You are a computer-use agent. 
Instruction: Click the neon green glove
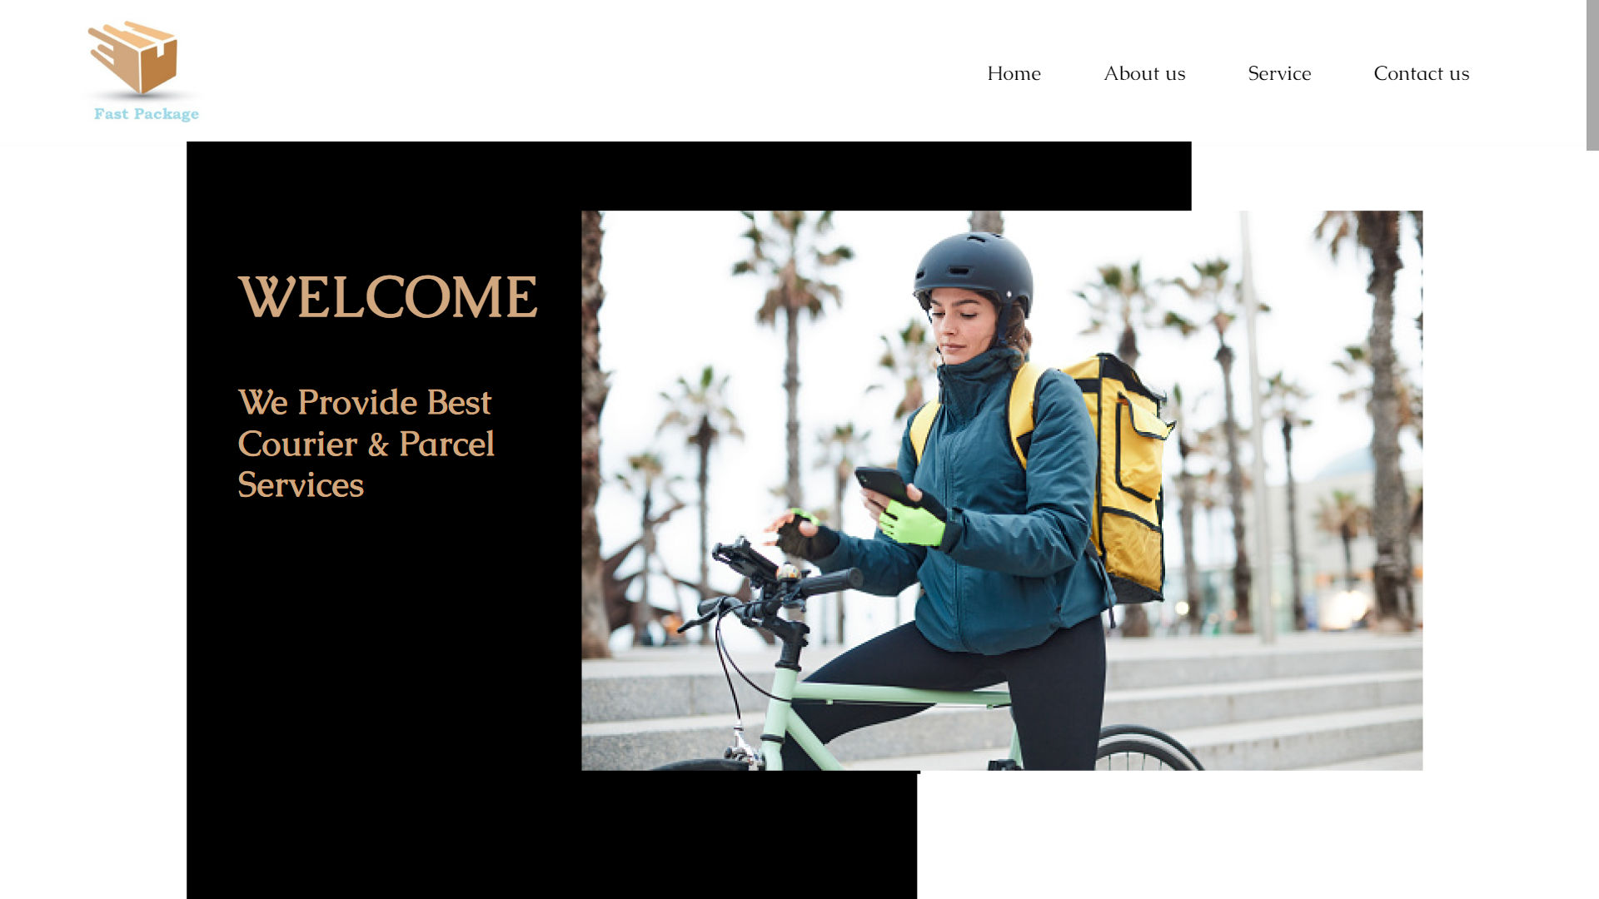click(912, 524)
